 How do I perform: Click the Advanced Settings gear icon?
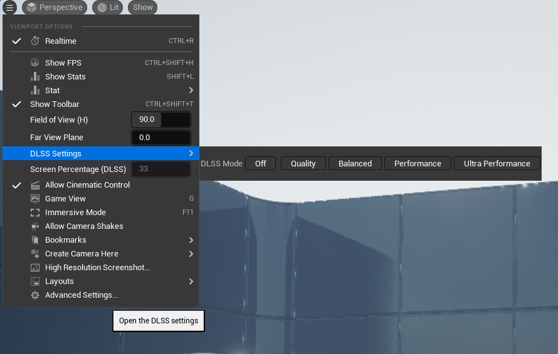click(35, 295)
